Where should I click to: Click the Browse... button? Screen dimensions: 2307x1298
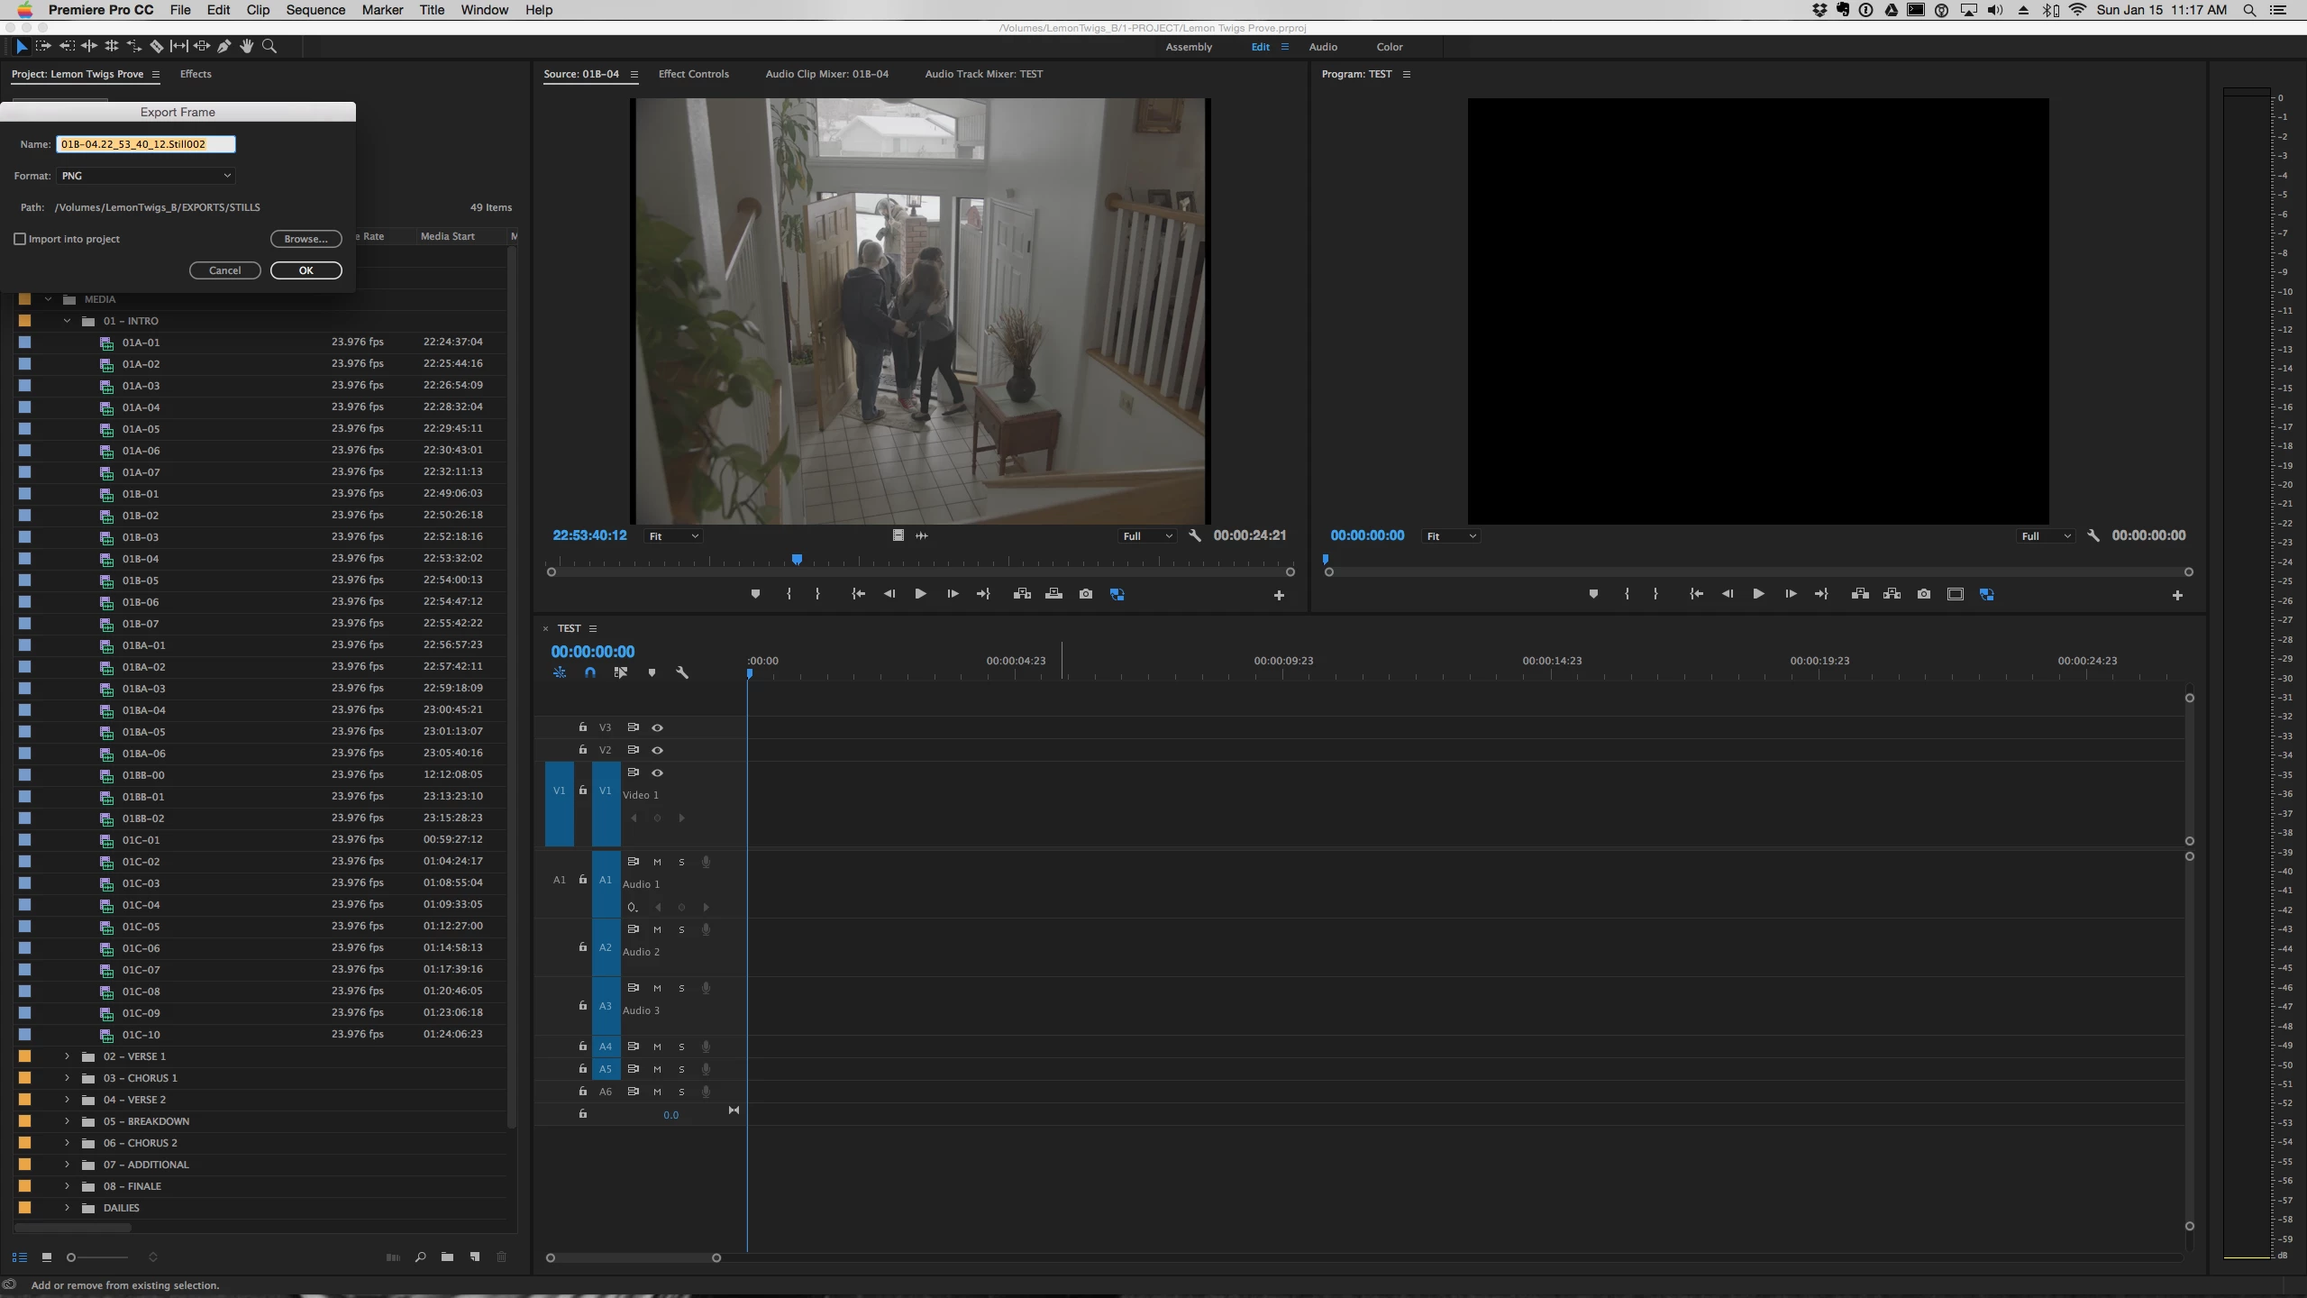(305, 239)
